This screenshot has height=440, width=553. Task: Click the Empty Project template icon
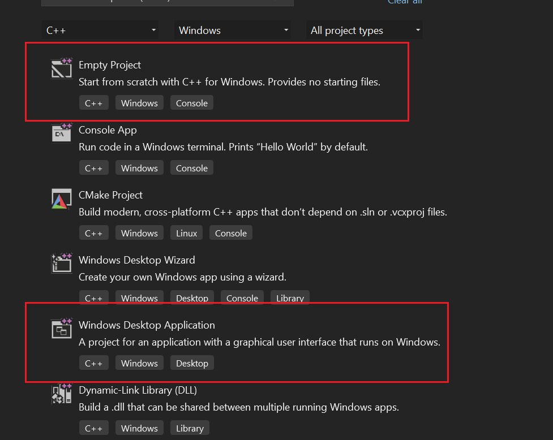[x=62, y=68]
